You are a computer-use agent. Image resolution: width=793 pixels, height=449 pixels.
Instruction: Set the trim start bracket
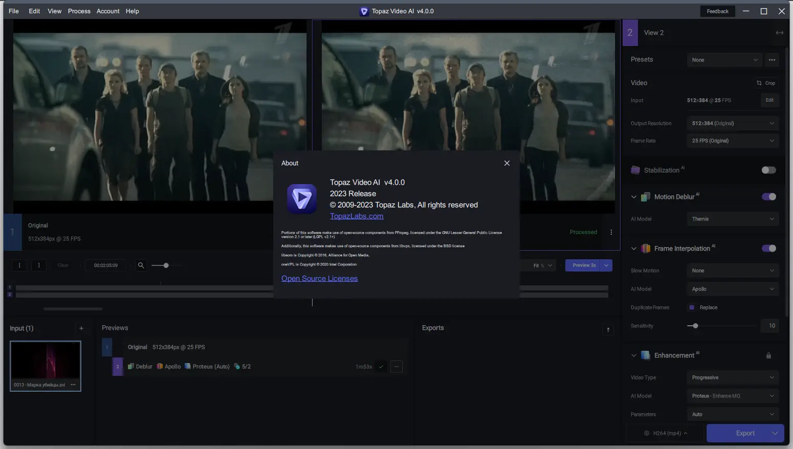pyautogui.click(x=19, y=265)
